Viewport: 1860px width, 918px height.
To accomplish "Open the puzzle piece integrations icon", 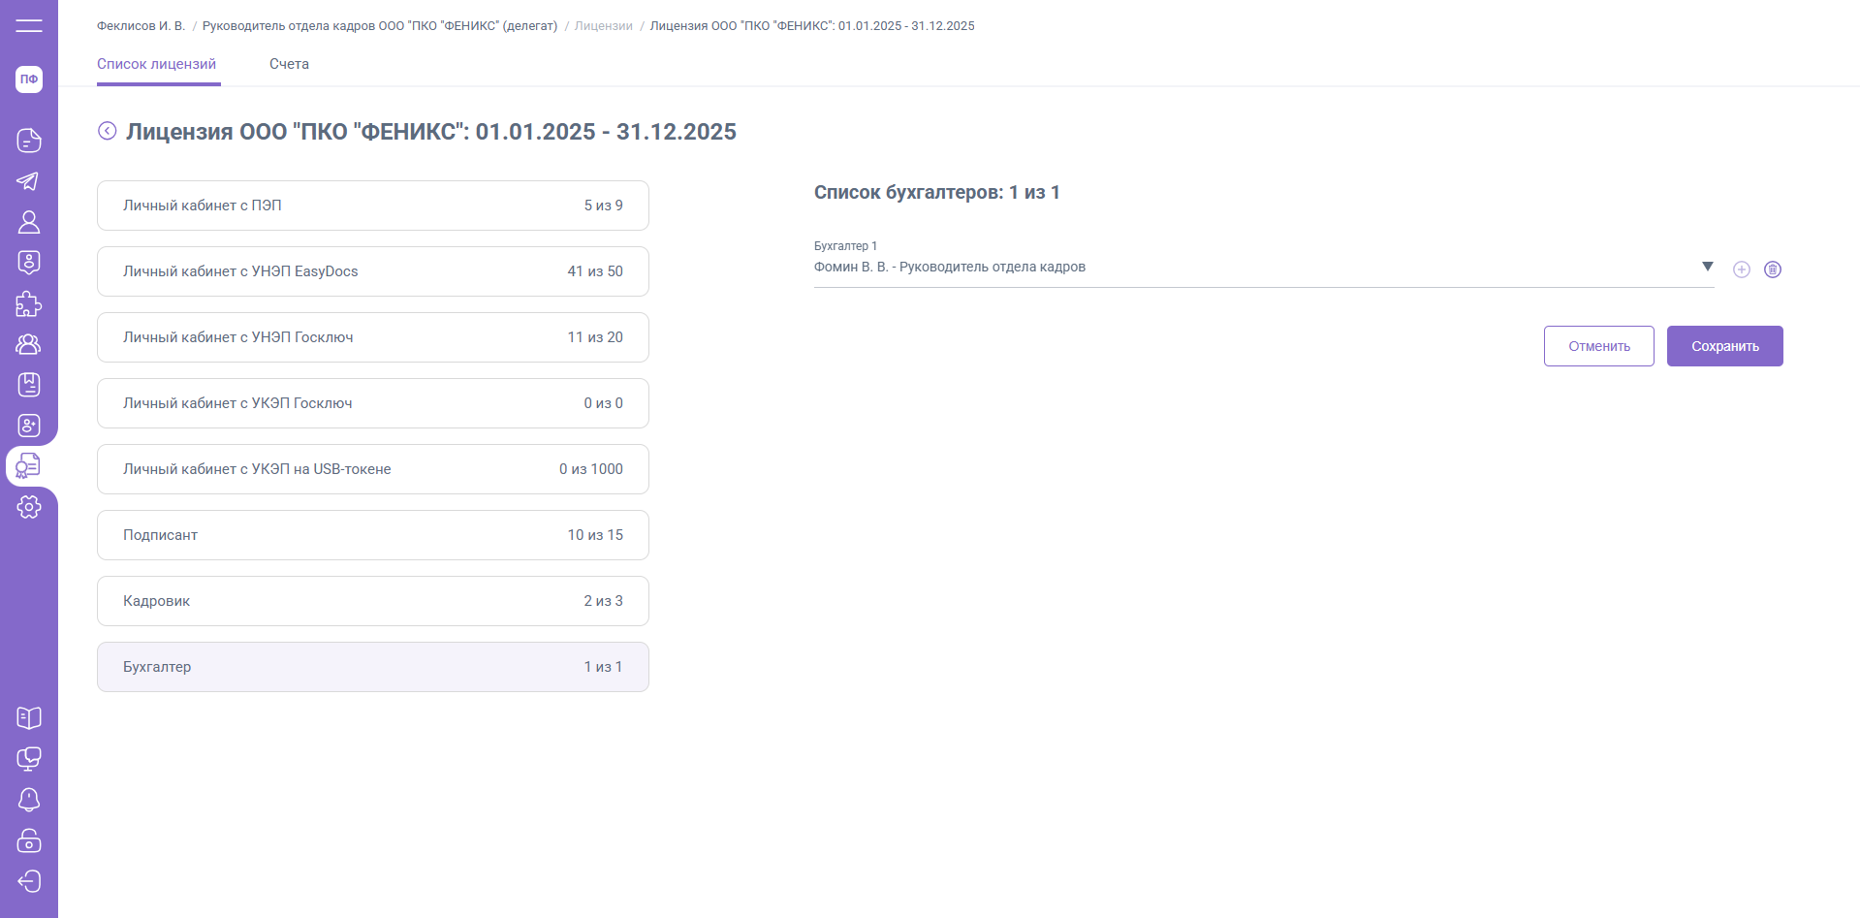I will 29,304.
